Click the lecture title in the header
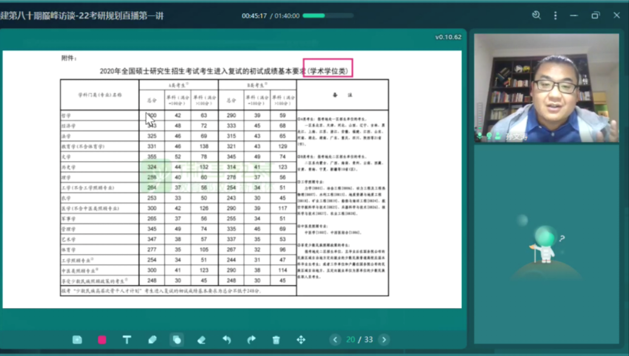The height and width of the screenshot is (356, 629). click(x=82, y=16)
